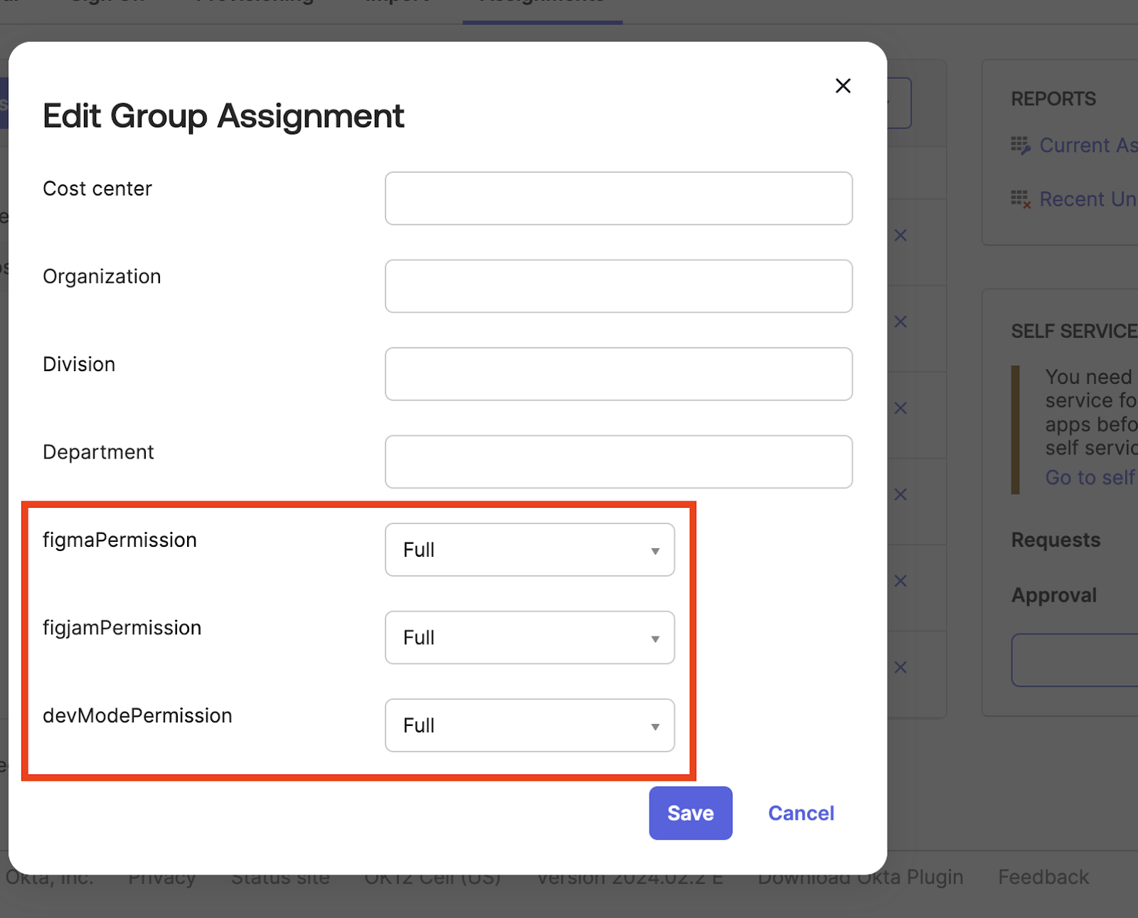Select the Sign On tab
Image resolution: width=1138 pixels, height=918 pixels.
coord(107,4)
